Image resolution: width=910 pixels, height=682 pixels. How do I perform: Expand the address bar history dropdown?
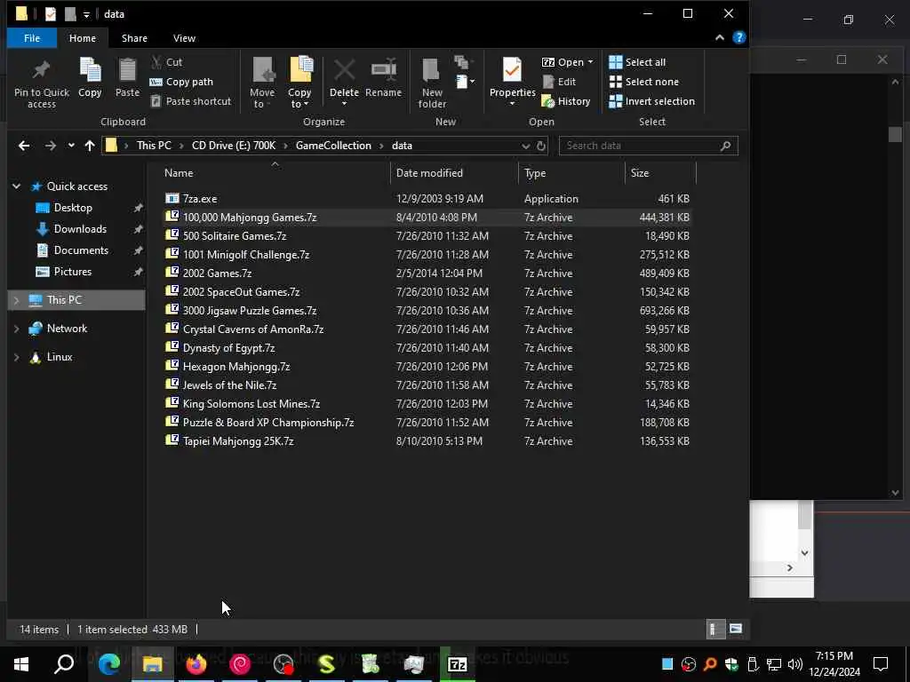point(525,147)
